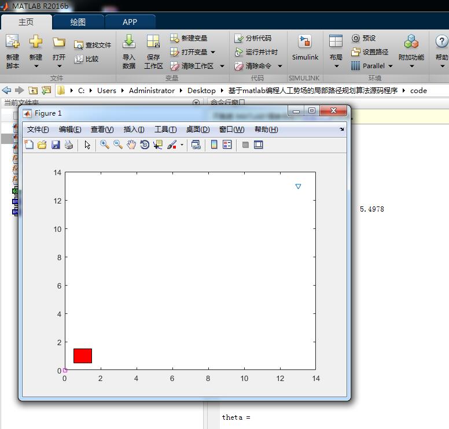Image resolution: width=449 pixels, height=429 pixels.
Task: Click 查找文件 find files button
Action: pyautogui.click(x=93, y=45)
